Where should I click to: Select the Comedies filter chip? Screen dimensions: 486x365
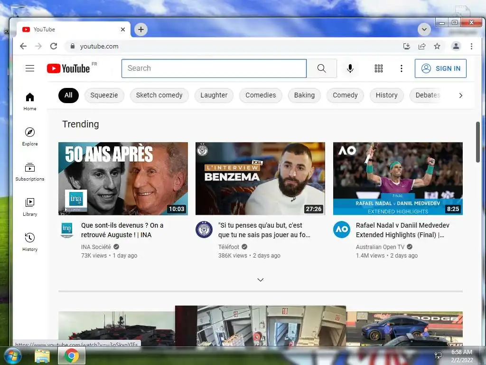[x=261, y=95]
